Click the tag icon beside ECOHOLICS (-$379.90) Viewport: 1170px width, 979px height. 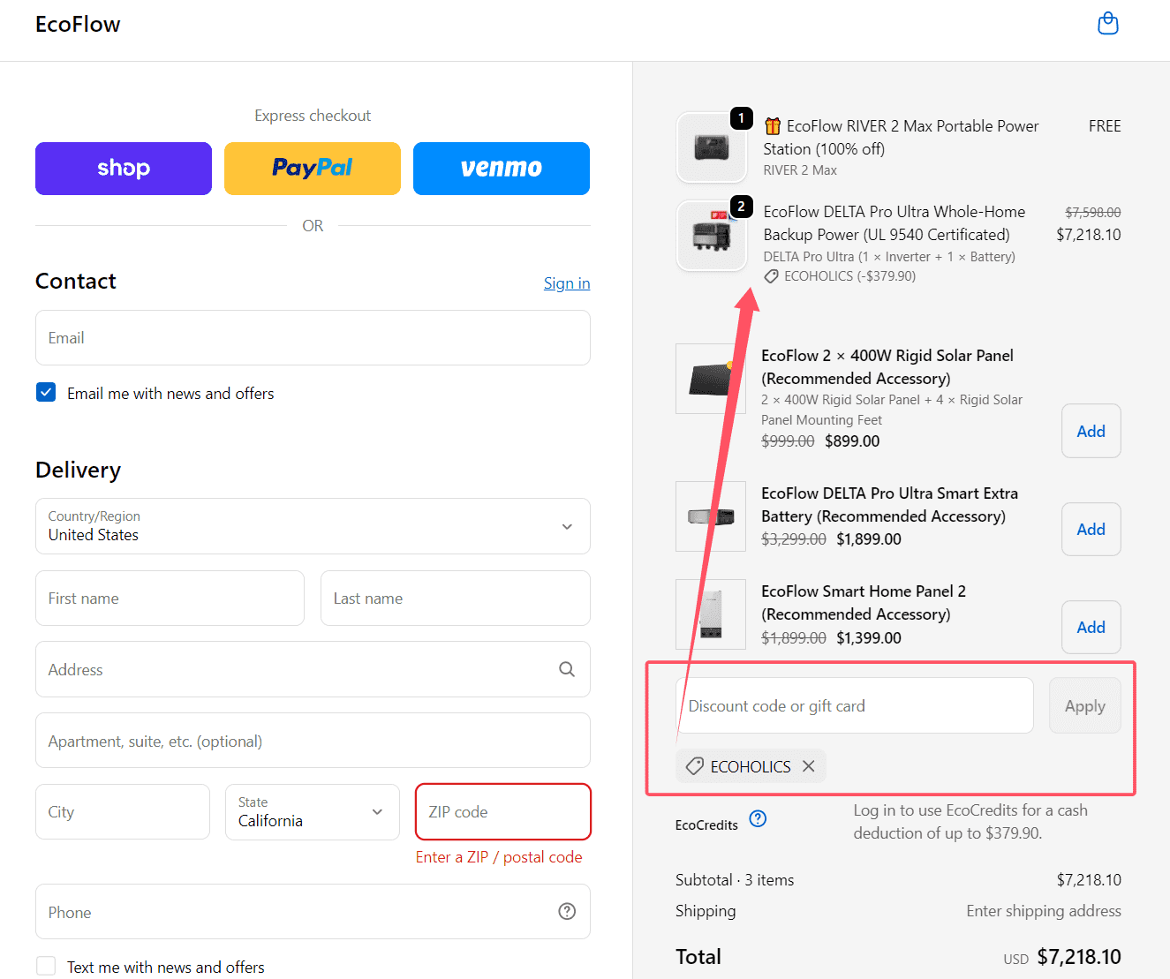(771, 276)
